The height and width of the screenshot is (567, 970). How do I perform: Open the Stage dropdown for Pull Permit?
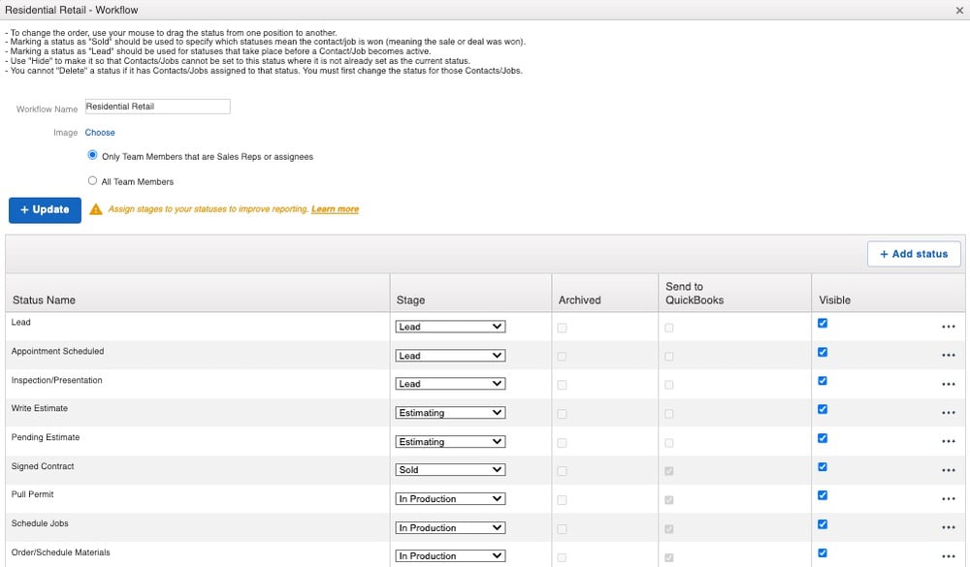coord(451,499)
